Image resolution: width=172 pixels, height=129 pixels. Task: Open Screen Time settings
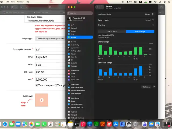tap(80, 80)
